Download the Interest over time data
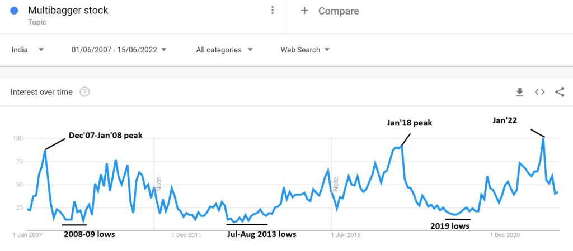This screenshot has height=251, width=573. [519, 92]
